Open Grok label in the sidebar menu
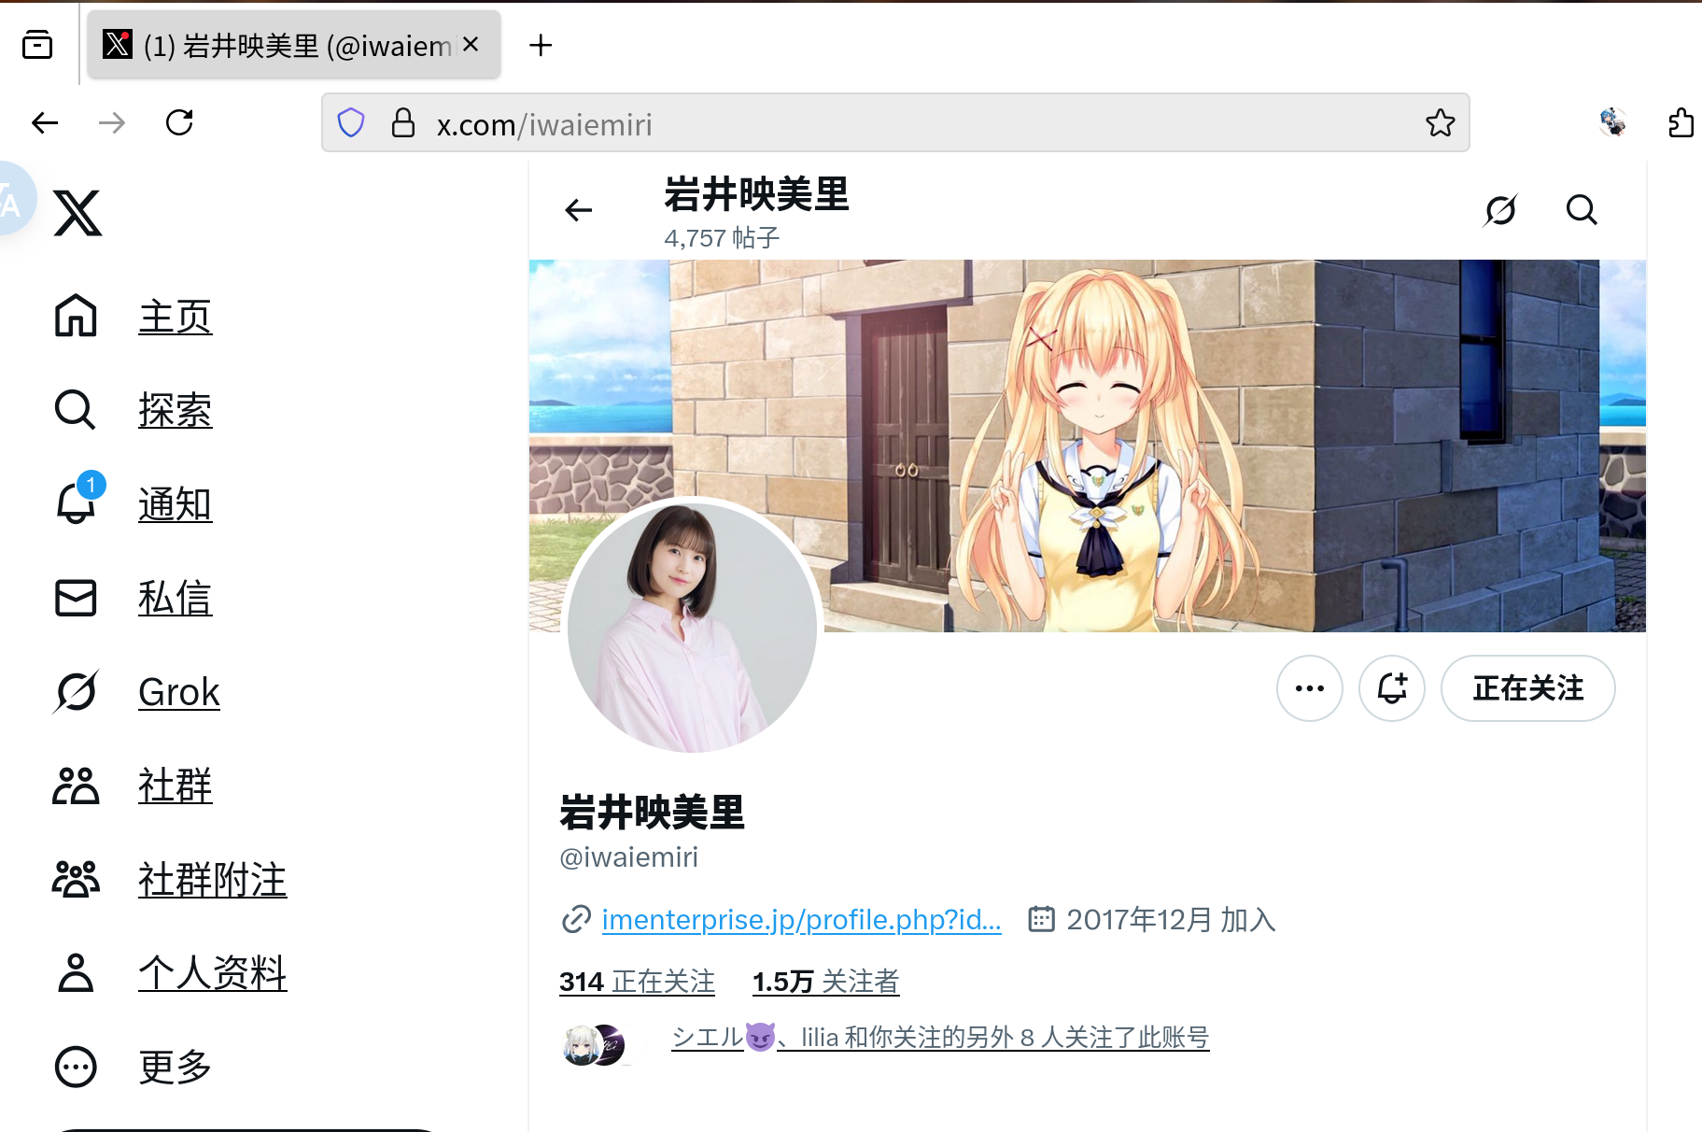Viewport: 1702px width, 1132px height. [179, 692]
